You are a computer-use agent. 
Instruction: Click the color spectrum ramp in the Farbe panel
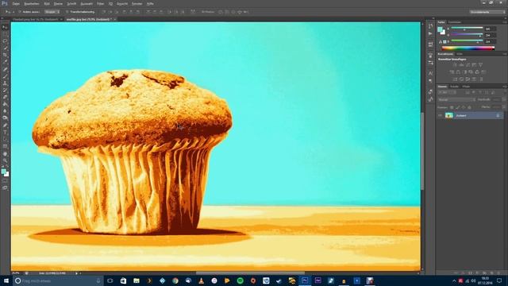point(468,48)
